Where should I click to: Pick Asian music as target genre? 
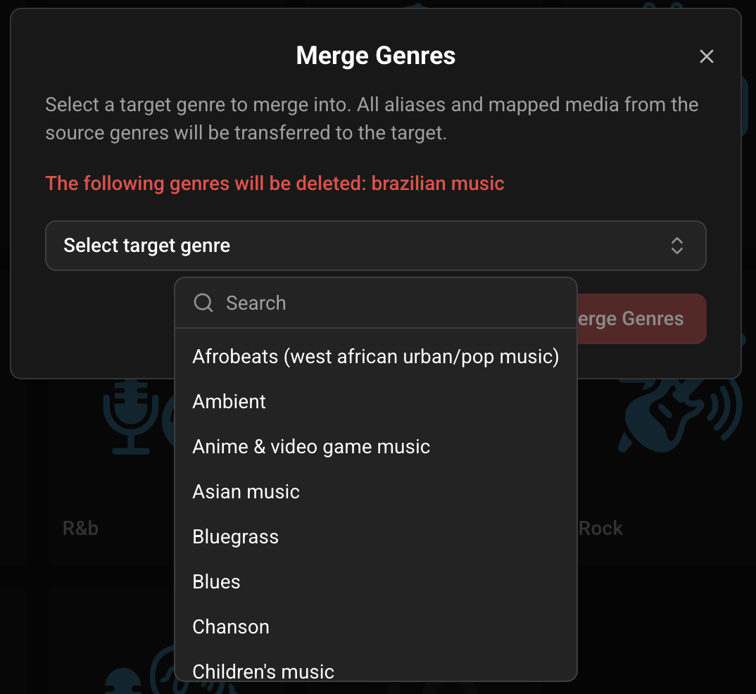click(246, 492)
